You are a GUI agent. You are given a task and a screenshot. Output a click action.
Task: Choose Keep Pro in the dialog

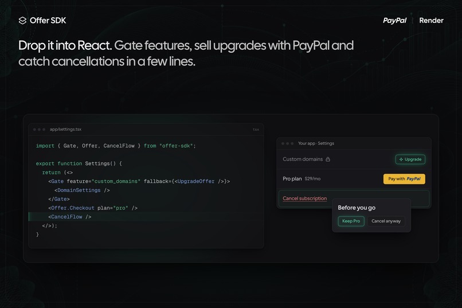[x=351, y=221]
